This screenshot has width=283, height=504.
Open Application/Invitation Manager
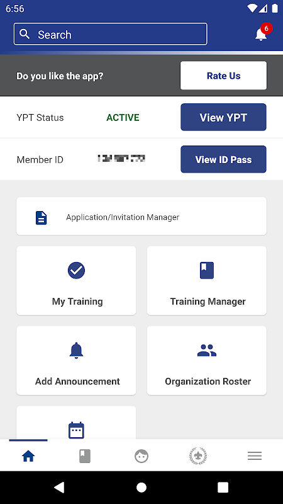click(141, 216)
